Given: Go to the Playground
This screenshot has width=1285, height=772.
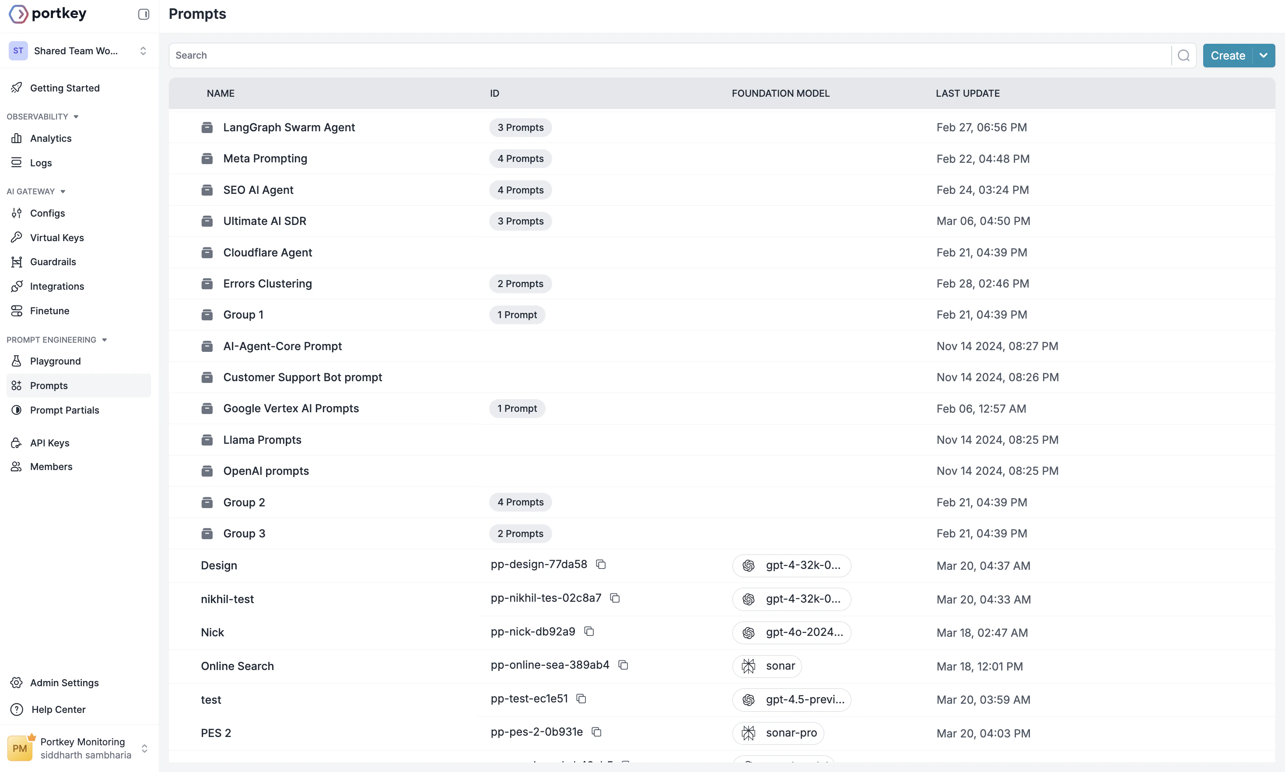Looking at the screenshot, I should pyautogui.click(x=55, y=361).
